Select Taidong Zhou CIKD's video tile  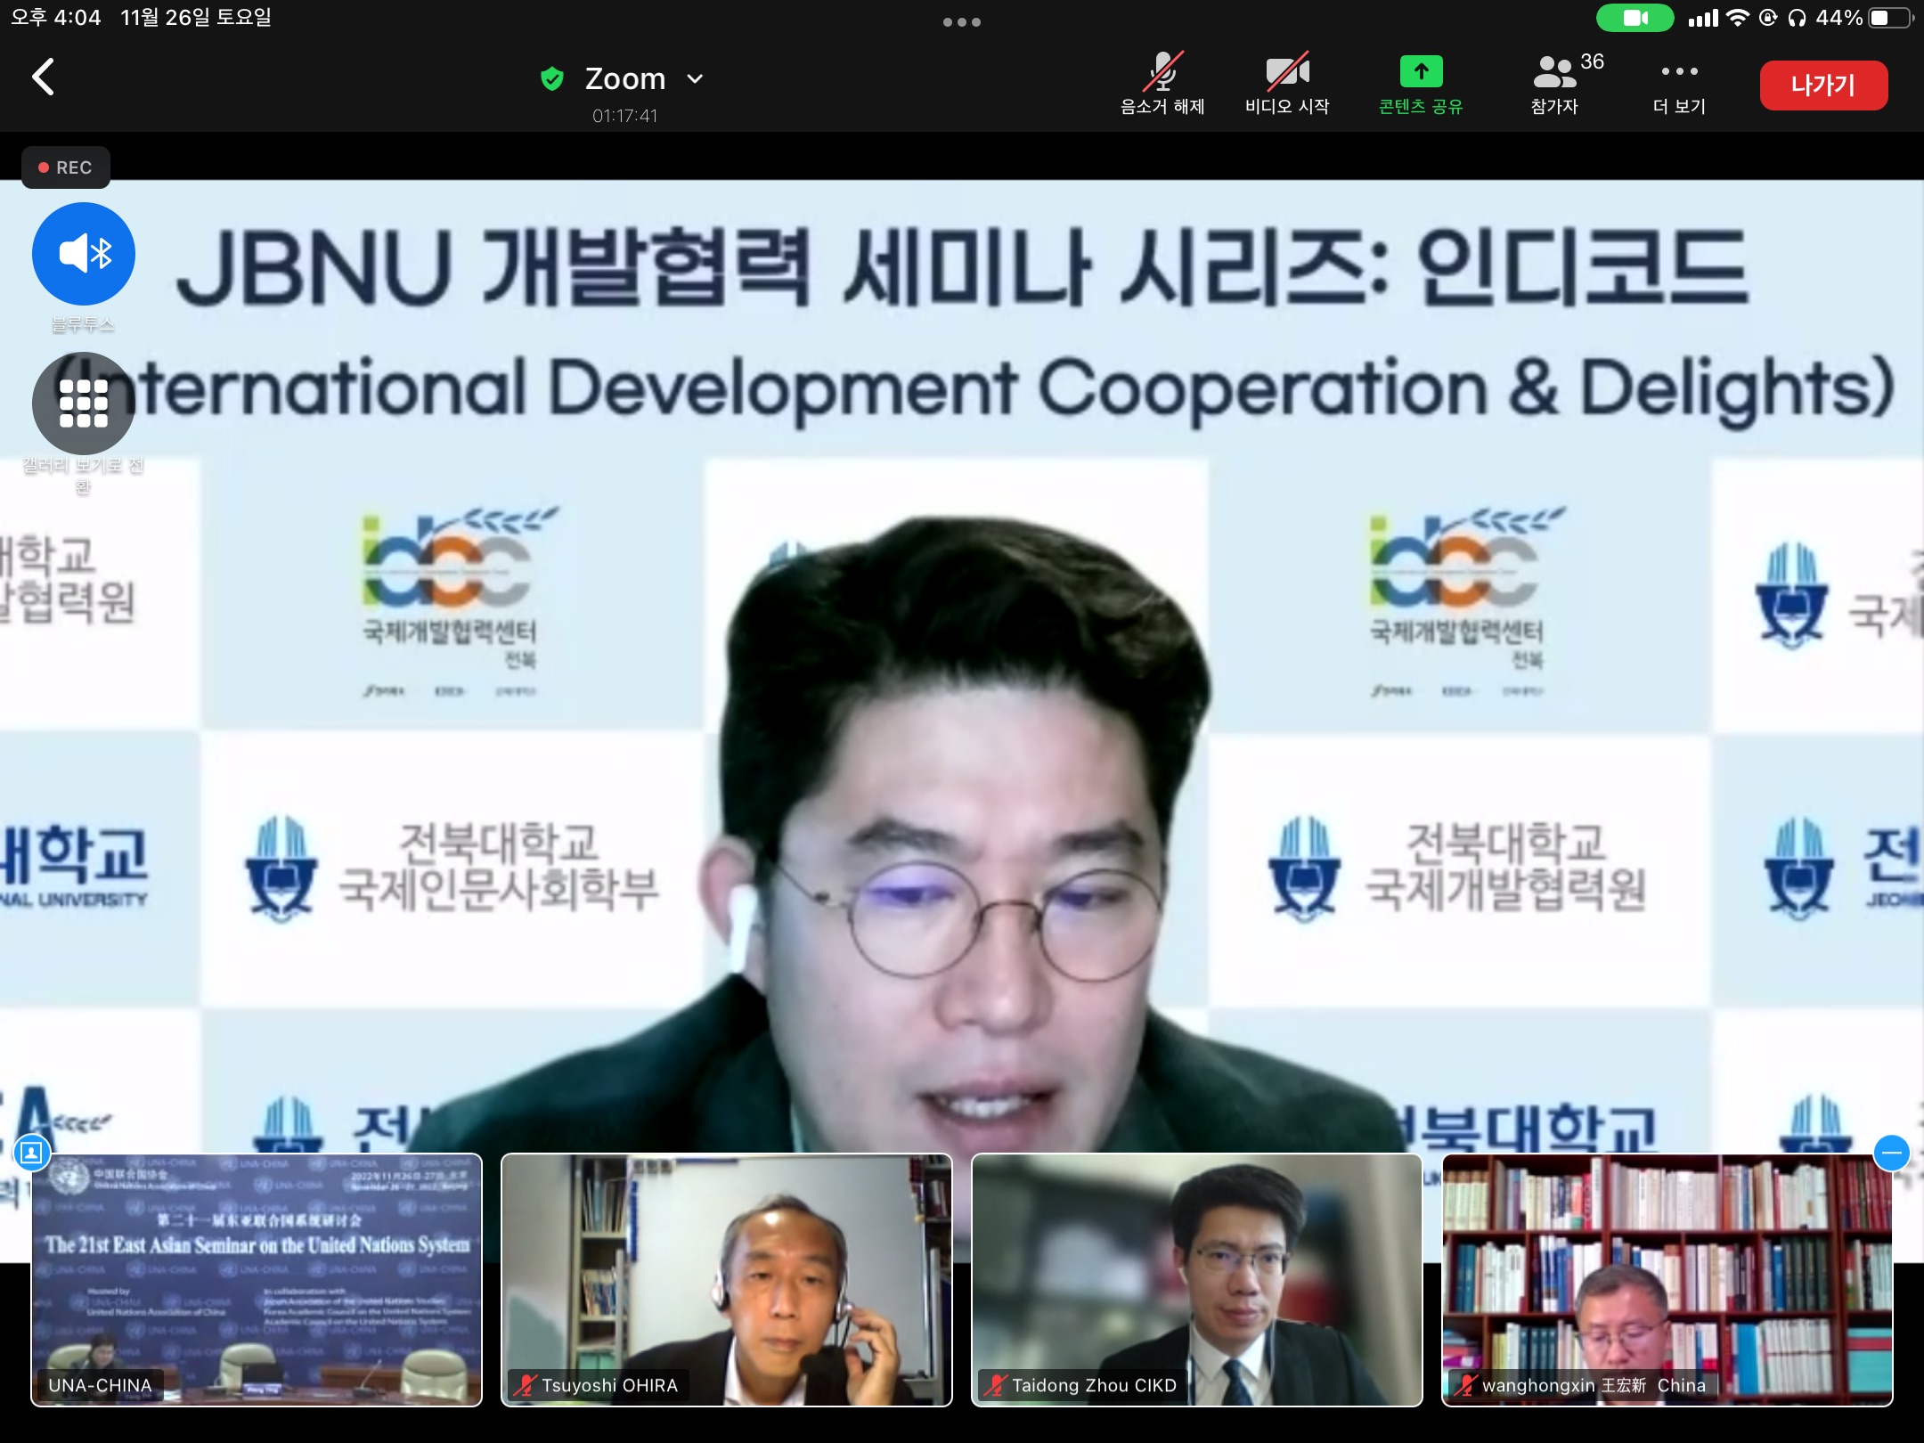coord(1196,1280)
